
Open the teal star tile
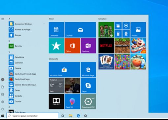[56, 46]
